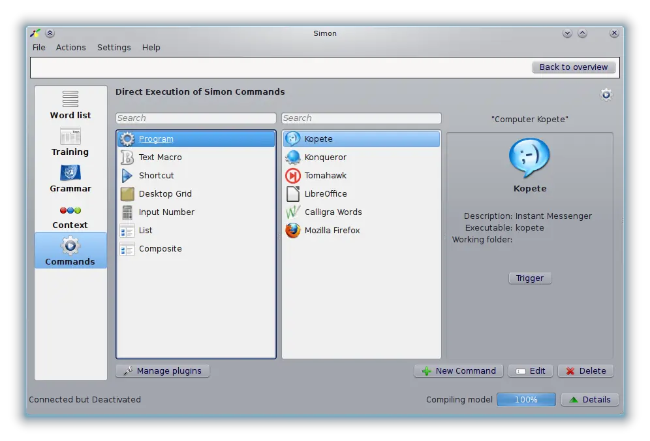Image resolution: width=650 pixels, height=441 pixels.
Task: Go back to overview
Action: point(573,67)
